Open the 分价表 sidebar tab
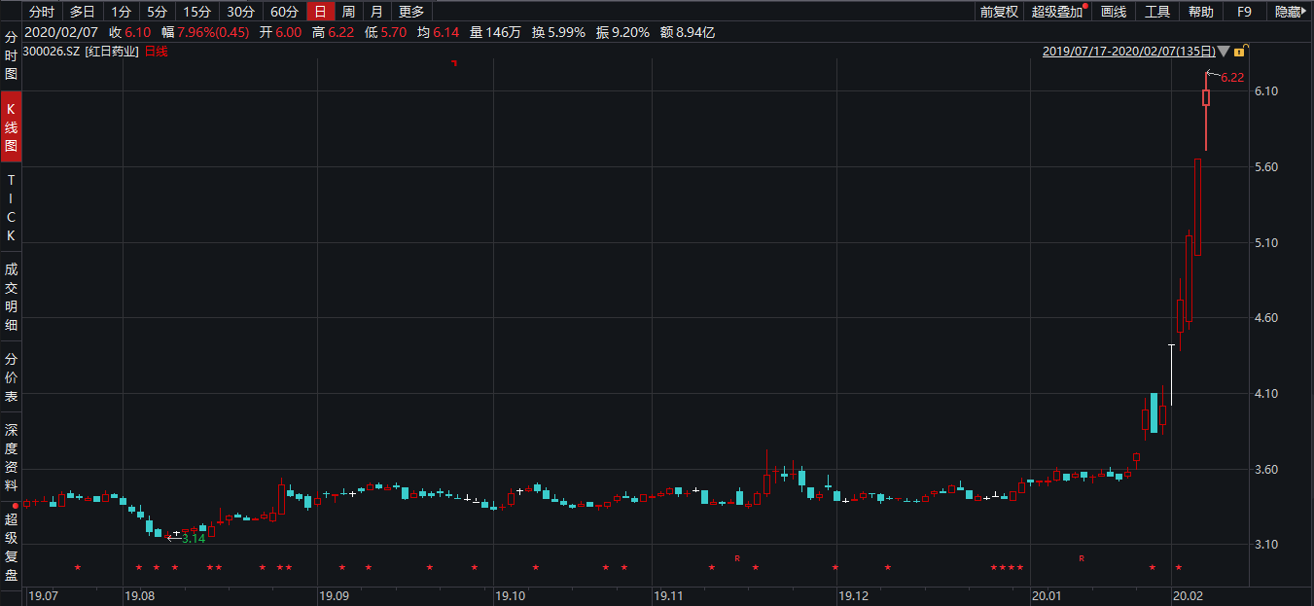This screenshot has width=1314, height=606. pos(12,378)
